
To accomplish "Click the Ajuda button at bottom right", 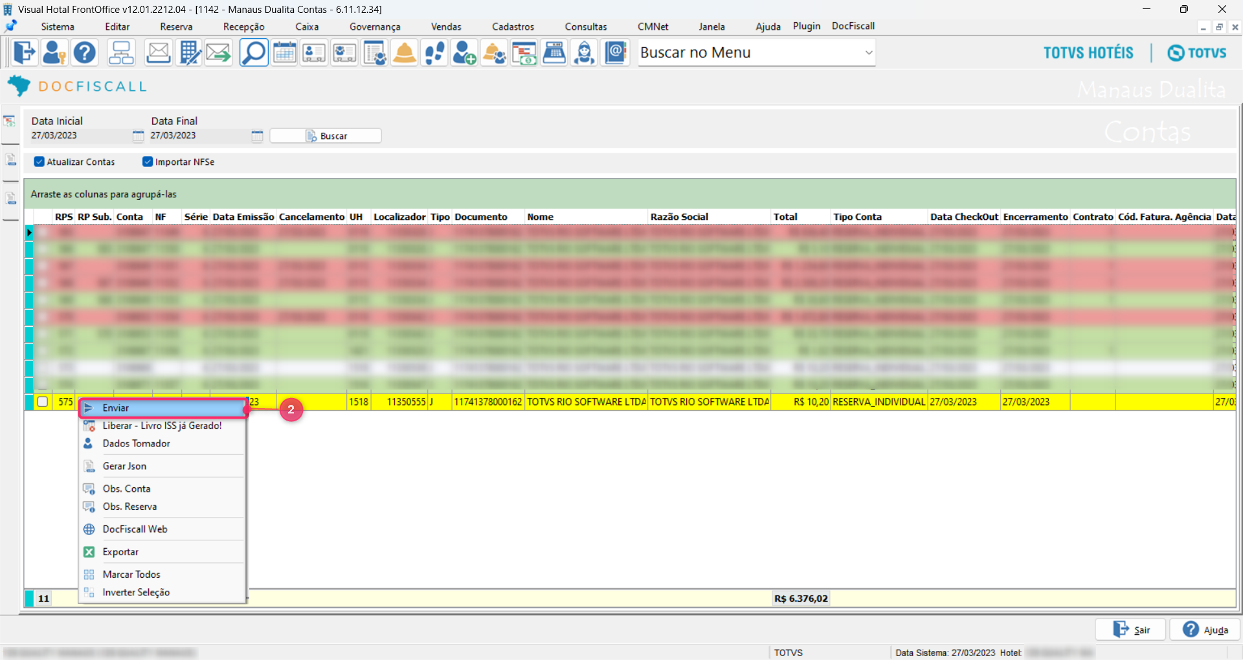I will (x=1205, y=630).
